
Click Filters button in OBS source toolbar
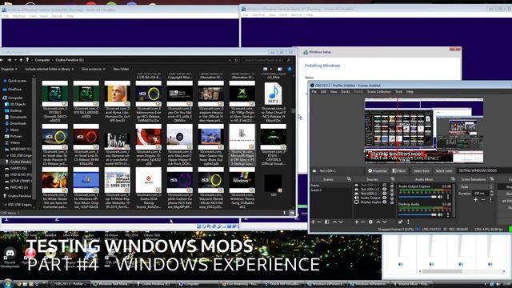[399, 170]
